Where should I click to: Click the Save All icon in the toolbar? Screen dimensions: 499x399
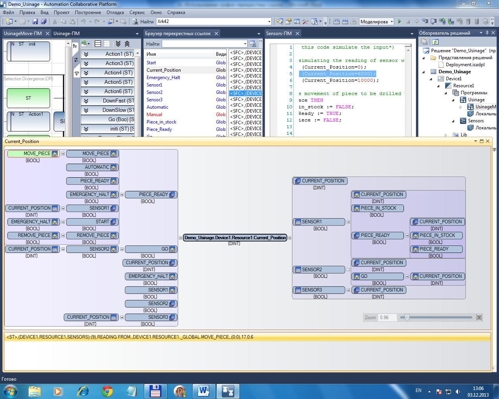[44, 22]
